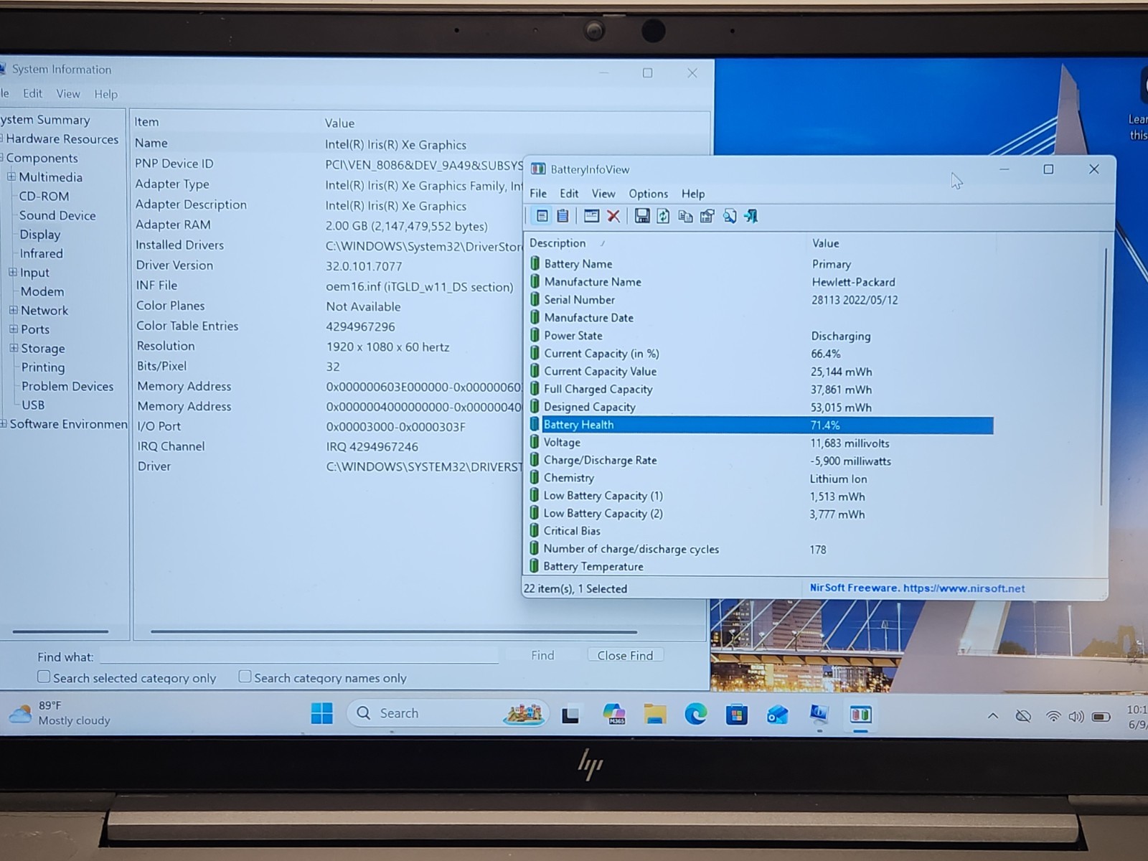This screenshot has width=1148, height=861.
Task: Click the taskbar Search box
Action: pyautogui.click(x=448, y=713)
